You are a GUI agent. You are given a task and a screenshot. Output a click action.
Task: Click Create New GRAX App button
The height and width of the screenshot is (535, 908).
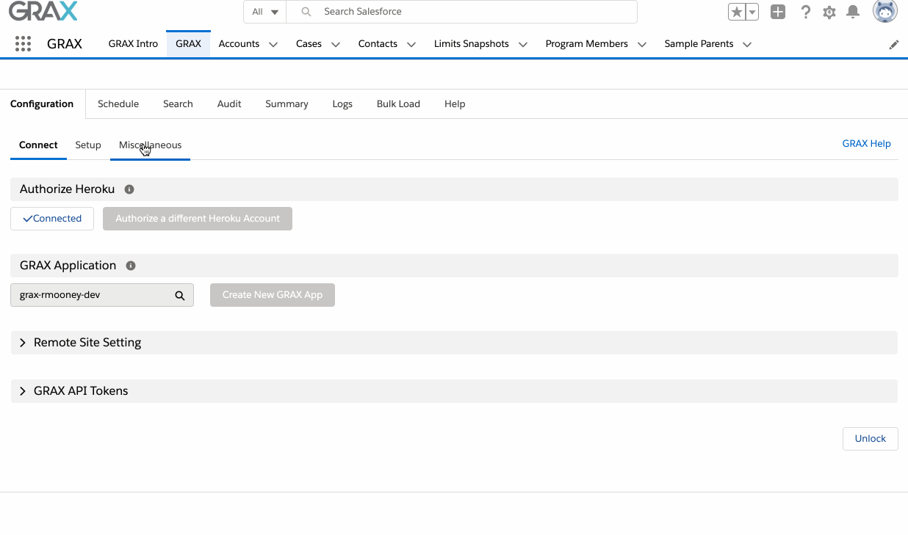(x=273, y=295)
